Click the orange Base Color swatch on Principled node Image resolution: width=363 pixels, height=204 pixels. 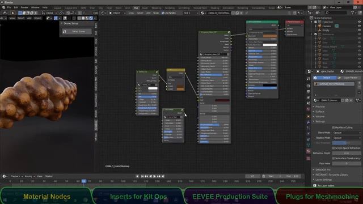(x=270, y=36)
